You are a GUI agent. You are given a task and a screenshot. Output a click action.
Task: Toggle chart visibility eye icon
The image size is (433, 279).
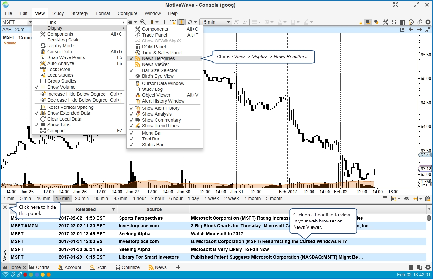pos(407,199)
